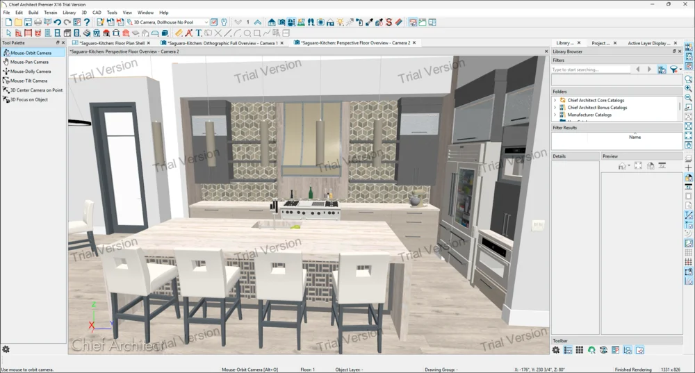The height and width of the screenshot is (373, 695).
Task: Choose the Text tool T icon
Action: (x=199, y=33)
